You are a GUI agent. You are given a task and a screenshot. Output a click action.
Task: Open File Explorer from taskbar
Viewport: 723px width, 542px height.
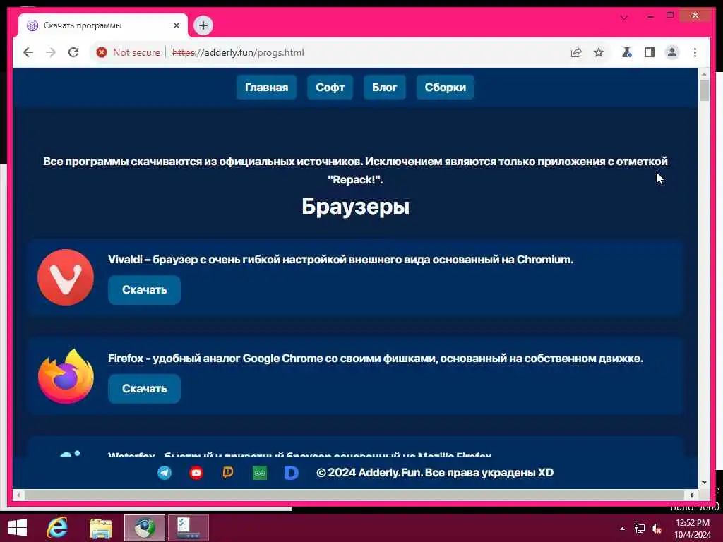tap(101, 528)
